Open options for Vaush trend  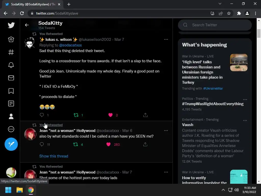pyautogui.click(x=245, y=120)
